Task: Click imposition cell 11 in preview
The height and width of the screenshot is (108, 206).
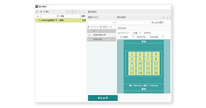Action: tap(148, 63)
